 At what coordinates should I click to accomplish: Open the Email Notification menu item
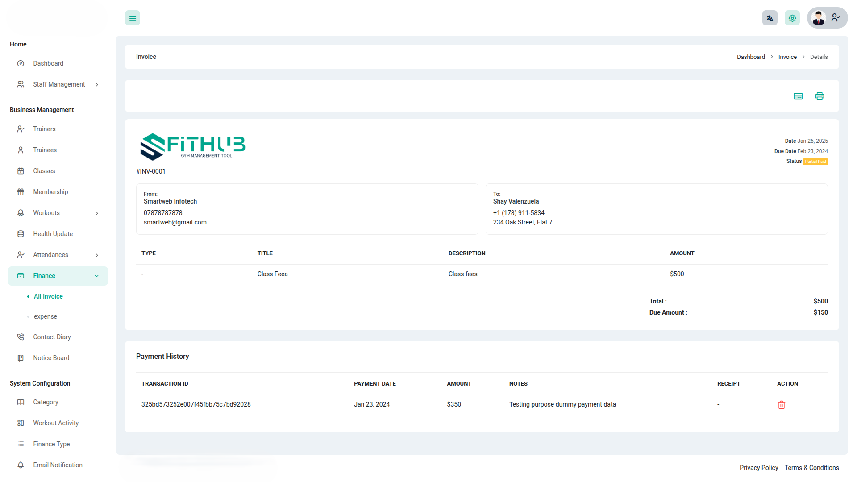[58, 465]
